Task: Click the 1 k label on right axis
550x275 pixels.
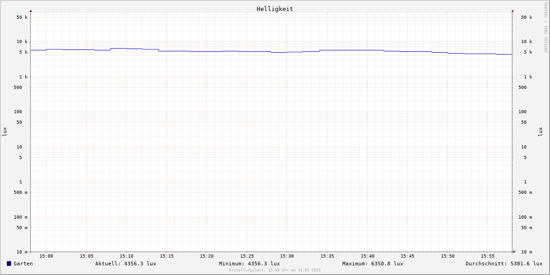Action: click(x=528, y=77)
